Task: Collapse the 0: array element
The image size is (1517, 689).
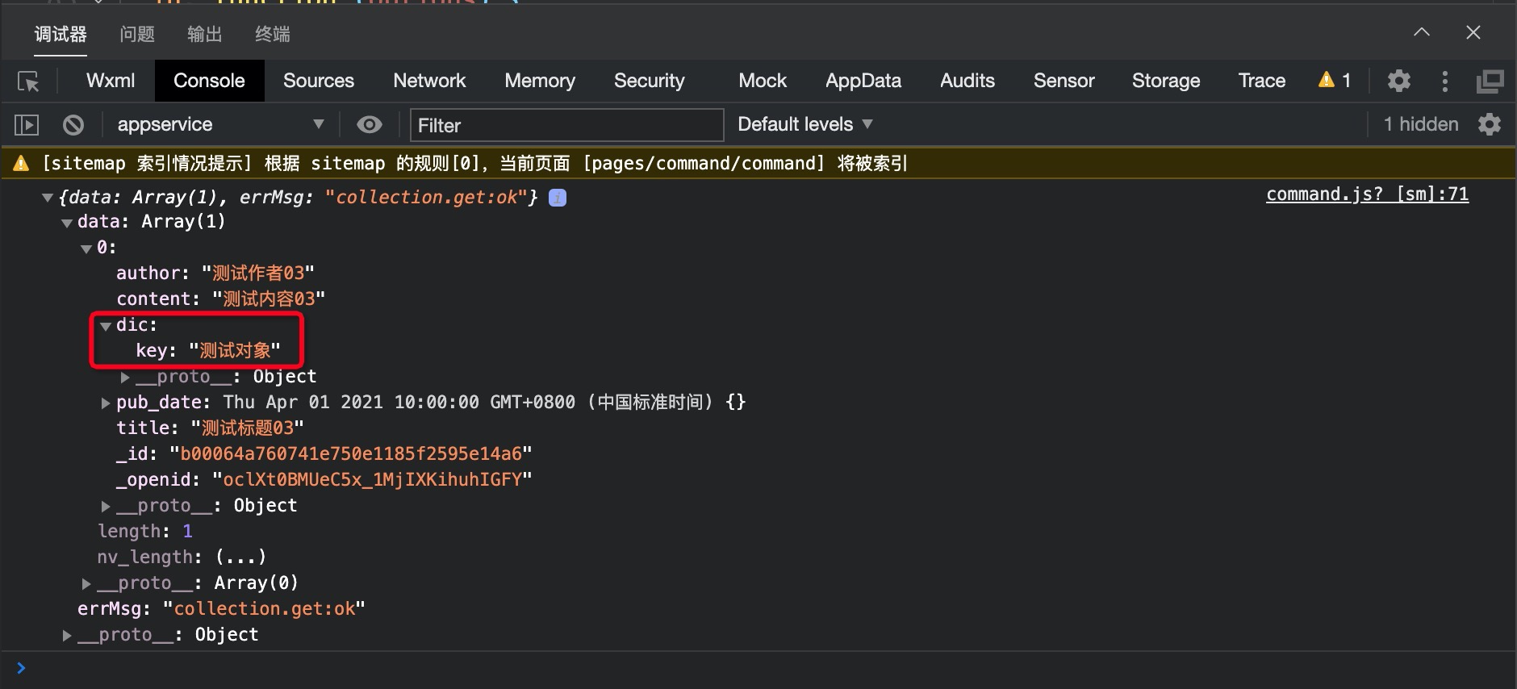Action: pos(86,248)
